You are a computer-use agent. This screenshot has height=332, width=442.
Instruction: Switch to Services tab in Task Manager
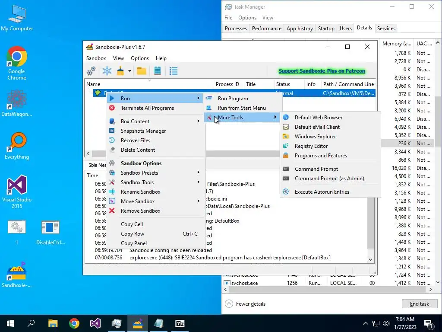click(386, 28)
